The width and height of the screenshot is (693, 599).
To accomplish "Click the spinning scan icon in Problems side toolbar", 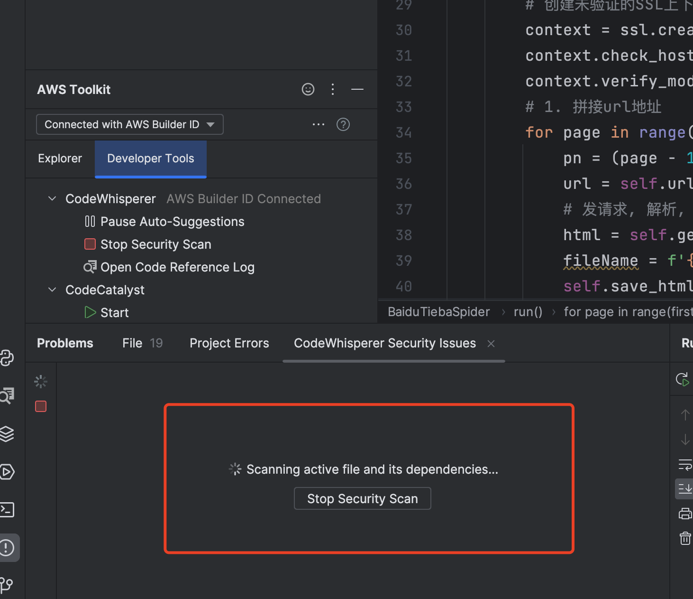I will (x=41, y=382).
